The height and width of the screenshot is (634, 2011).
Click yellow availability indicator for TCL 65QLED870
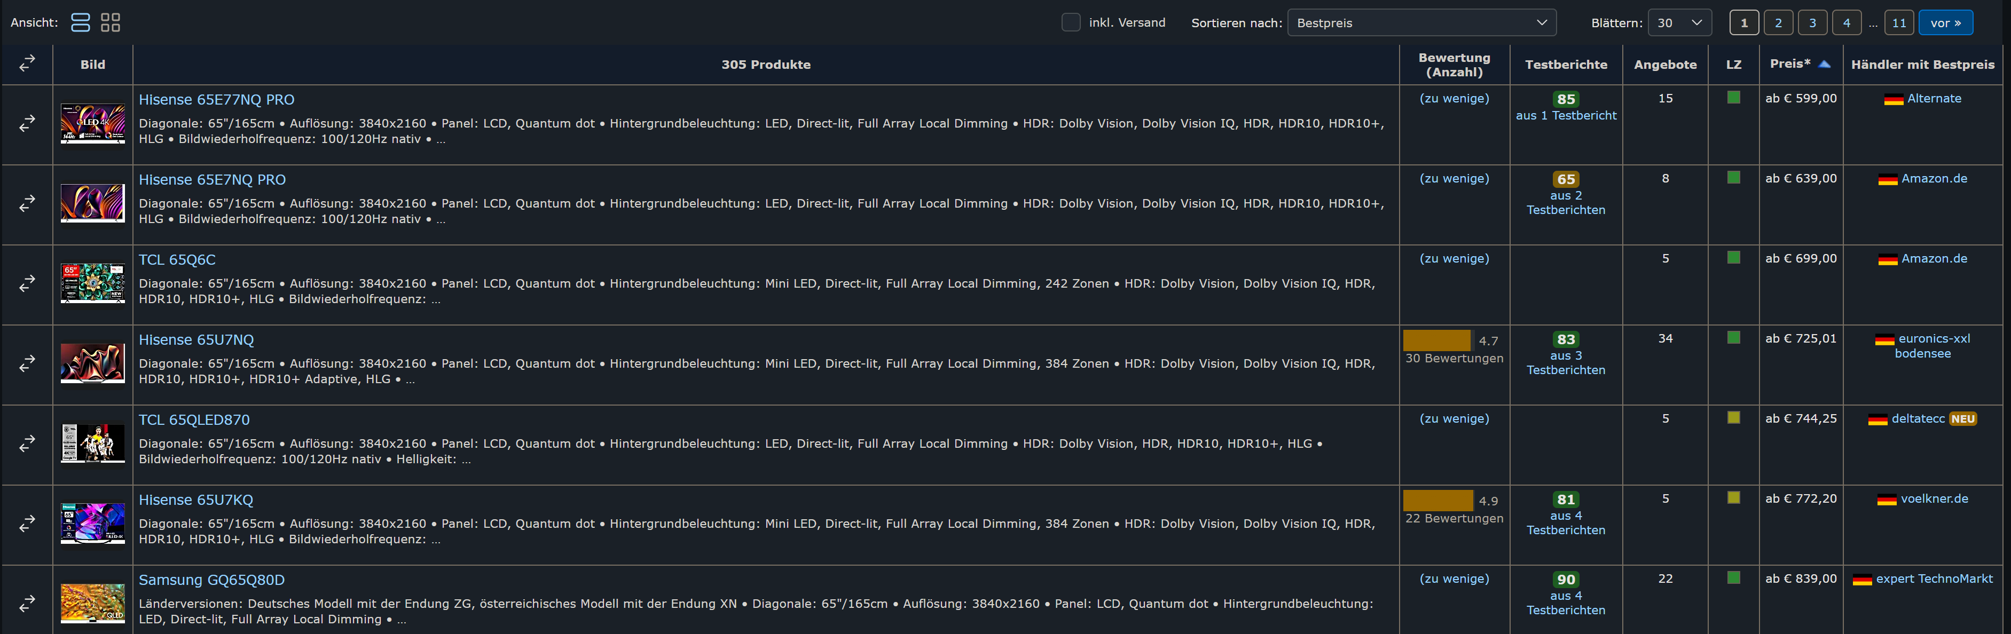click(x=1733, y=418)
